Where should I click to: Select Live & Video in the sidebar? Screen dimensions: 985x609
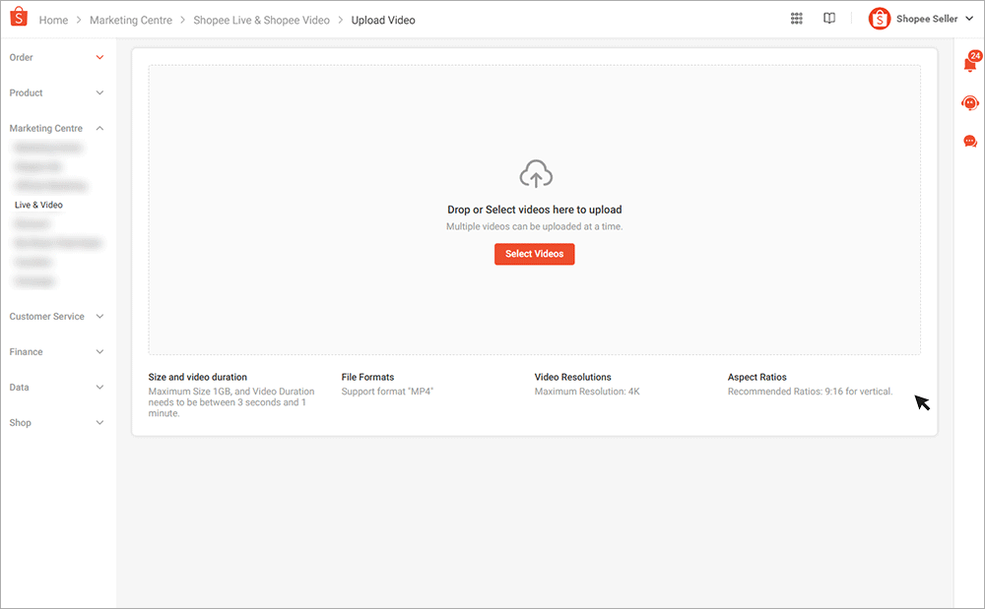(x=36, y=205)
